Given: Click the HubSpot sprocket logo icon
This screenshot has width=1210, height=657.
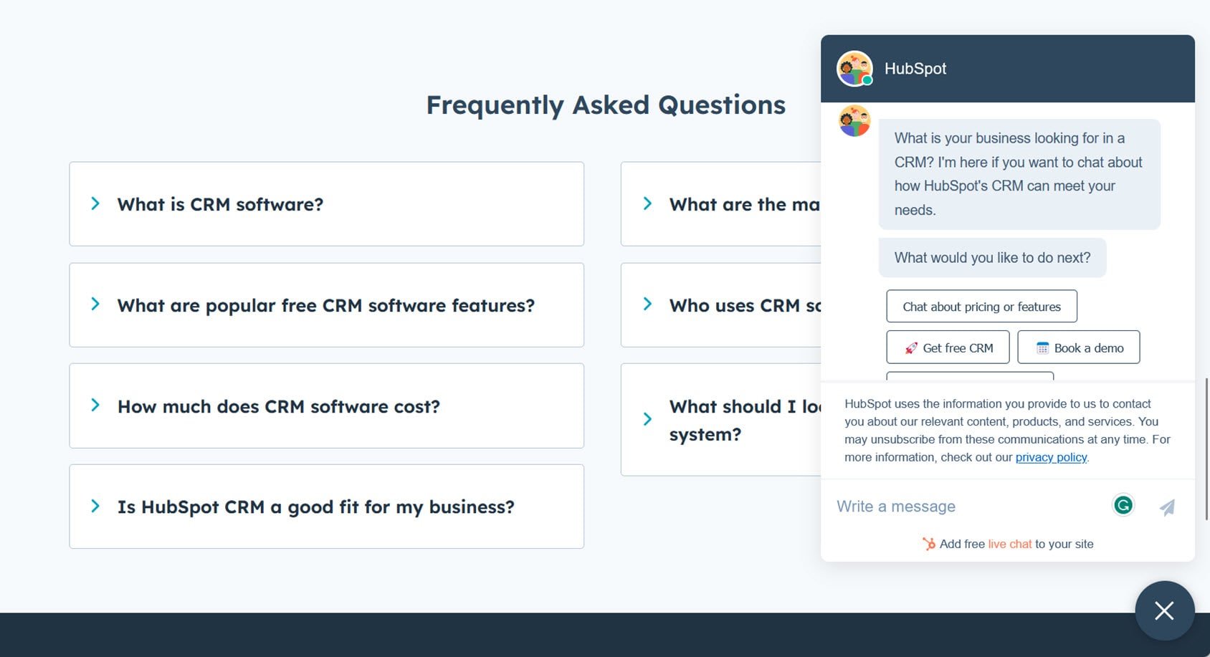Looking at the screenshot, I should (x=928, y=544).
